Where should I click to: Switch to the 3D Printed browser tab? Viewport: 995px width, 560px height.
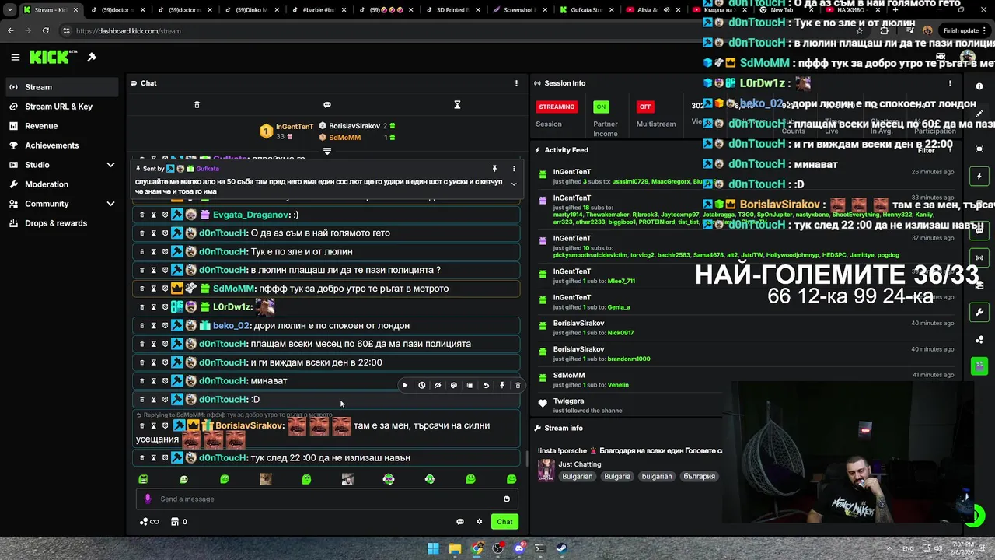tap(455, 10)
